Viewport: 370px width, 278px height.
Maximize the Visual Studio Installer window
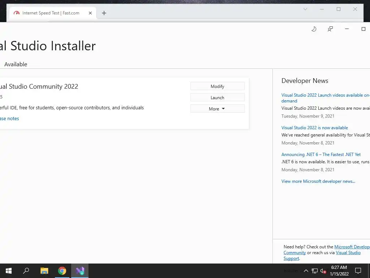click(x=363, y=29)
